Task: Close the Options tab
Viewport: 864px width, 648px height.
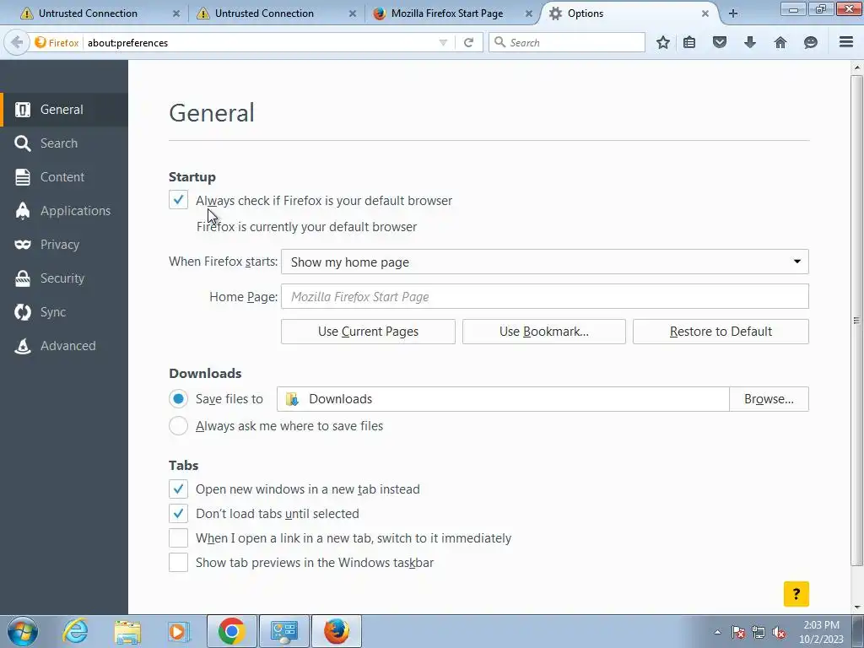Action: (x=705, y=13)
